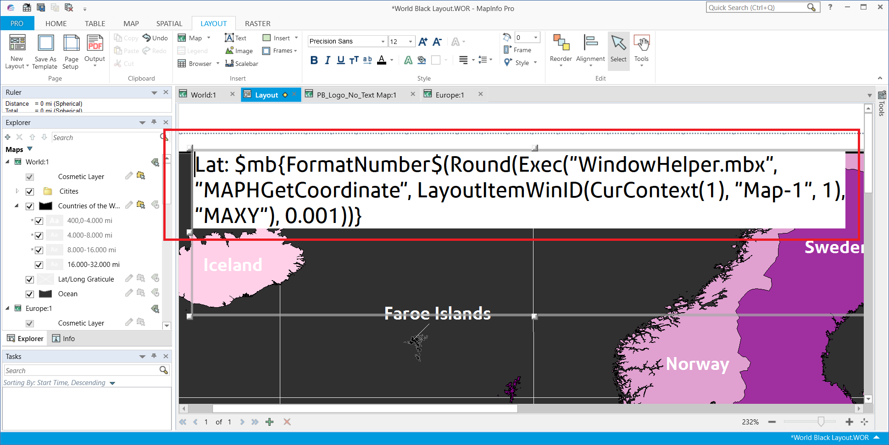Open Output options to export the layout
Viewport: 889px width, 445px height.
tap(94, 50)
